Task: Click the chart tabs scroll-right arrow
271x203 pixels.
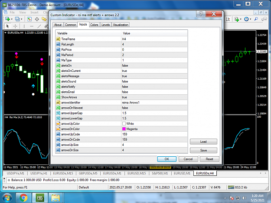Action: [x=265, y=173]
